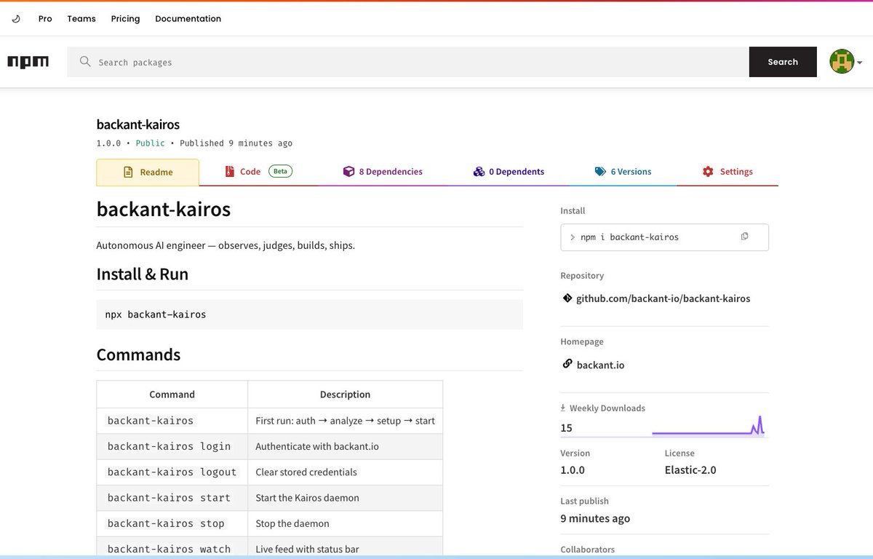Click the Last publish 9 minutes ago value
This screenshot has height=559, width=873.
(x=595, y=518)
